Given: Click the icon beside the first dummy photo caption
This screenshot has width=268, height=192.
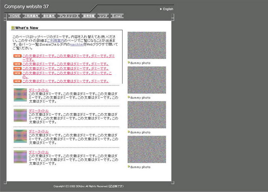Looking at the screenshot, I should pos(129,63).
